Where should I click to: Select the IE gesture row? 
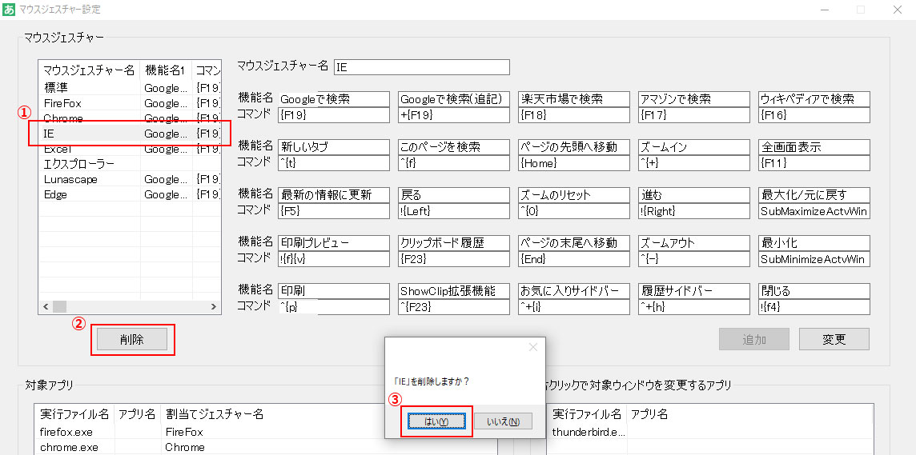(130, 134)
